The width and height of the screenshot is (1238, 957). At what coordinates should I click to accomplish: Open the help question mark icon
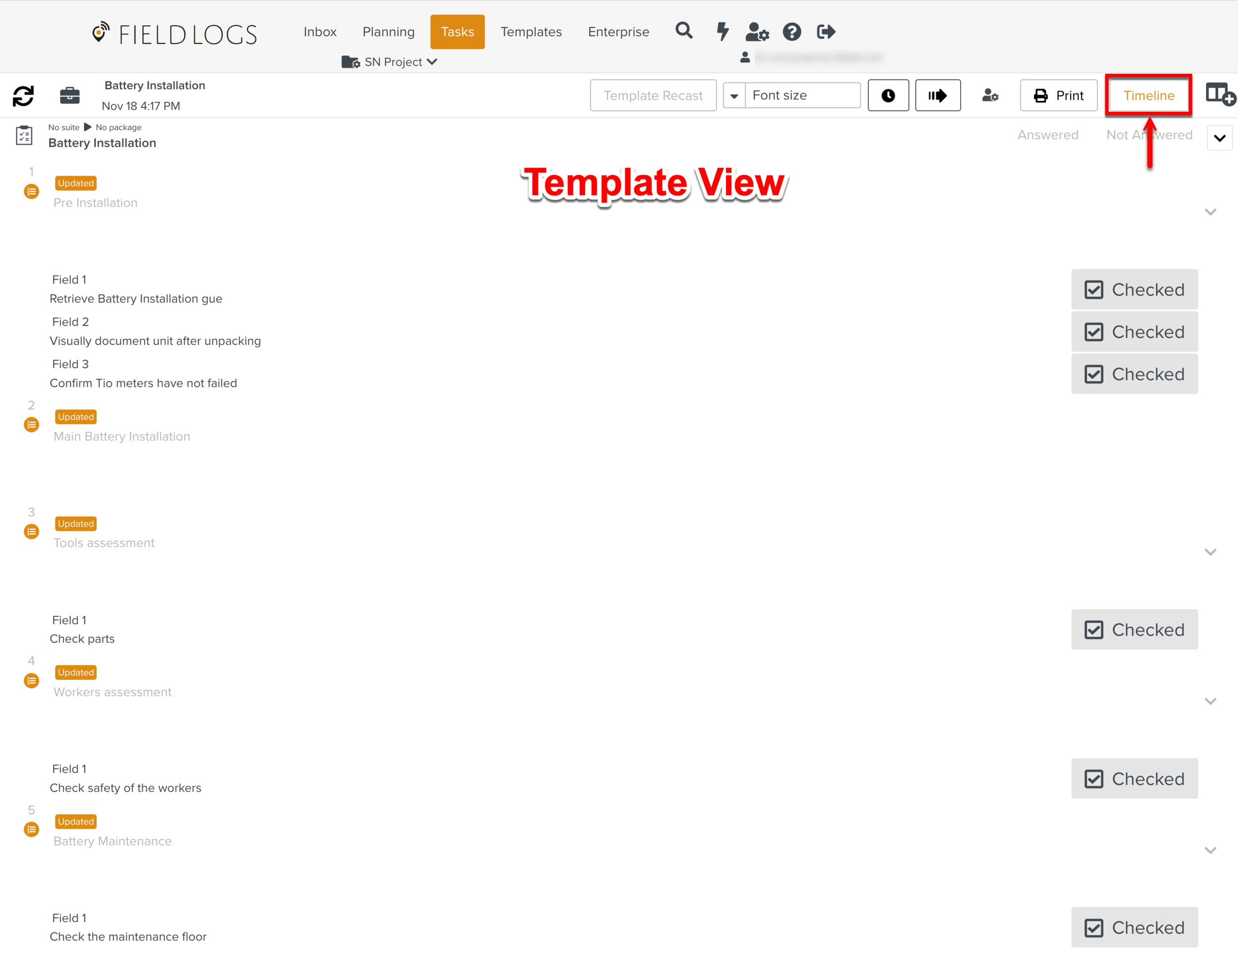tap(791, 32)
